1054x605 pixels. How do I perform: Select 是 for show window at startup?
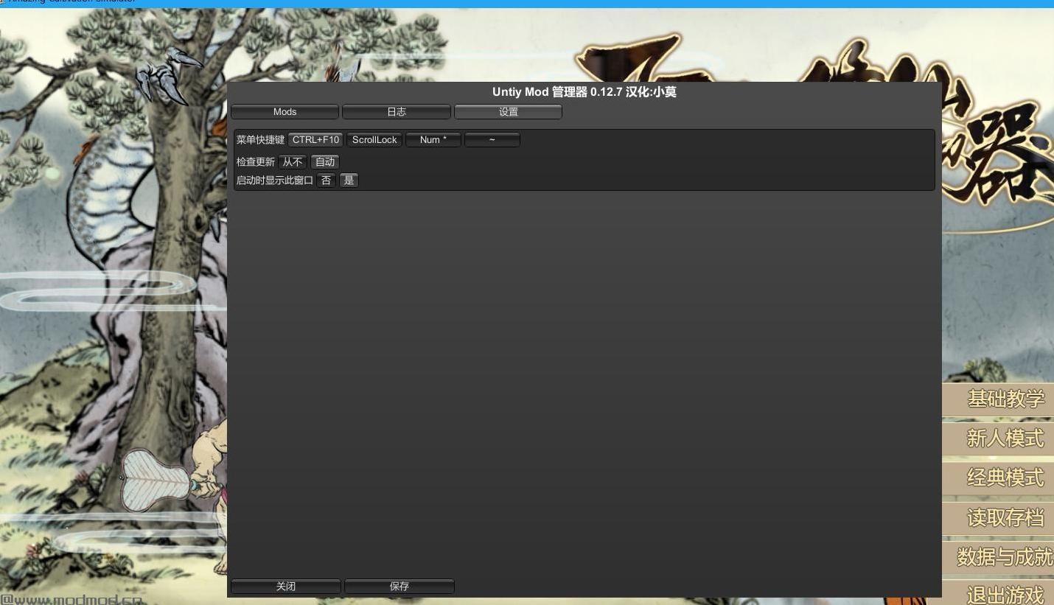click(x=349, y=181)
